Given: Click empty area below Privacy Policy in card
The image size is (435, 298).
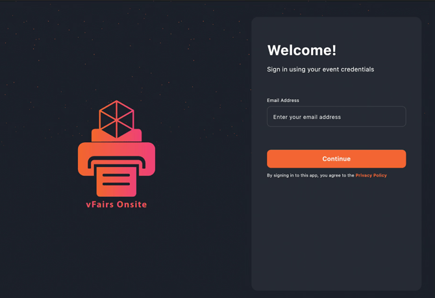Looking at the screenshot, I should [x=336, y=234].
